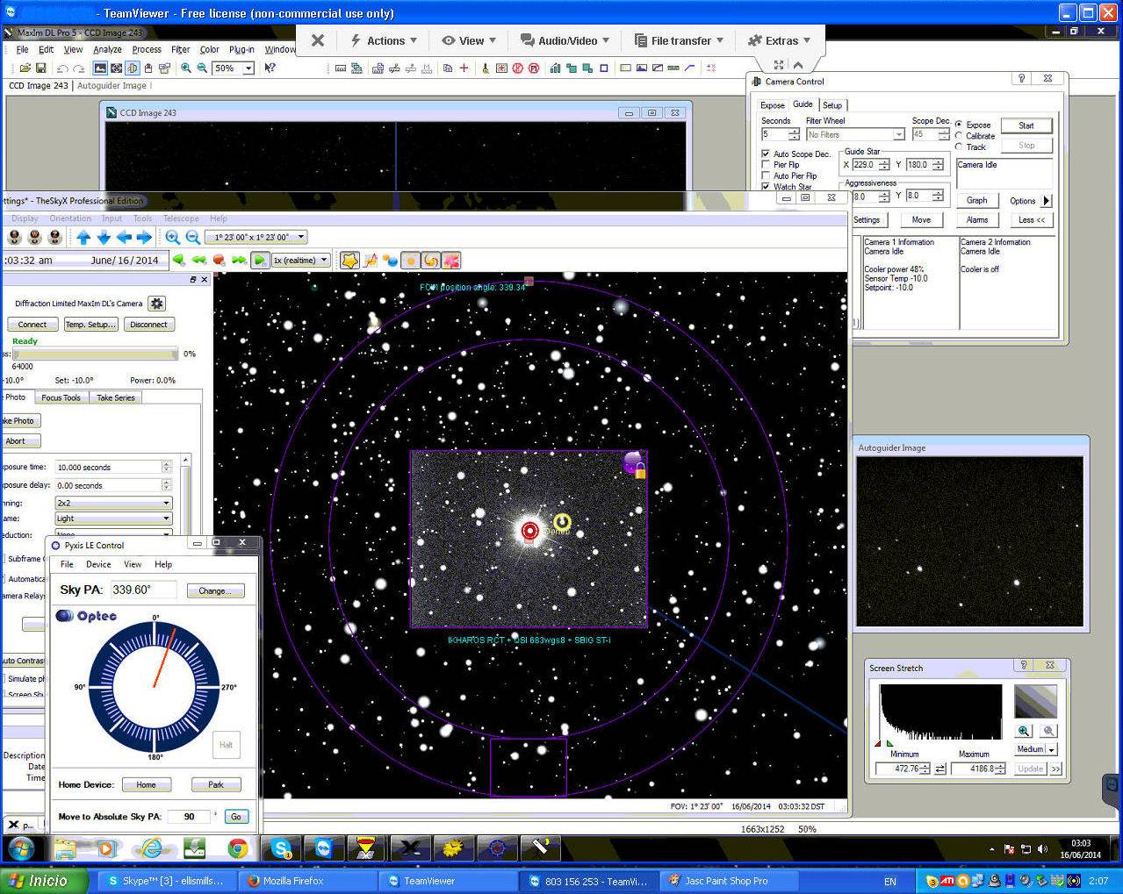Image resolution: width=1123 pixels, height=894 pixels.
Task: Open the 50% zoom dropdown in MaxIm
Action: [x=248, y=68]
